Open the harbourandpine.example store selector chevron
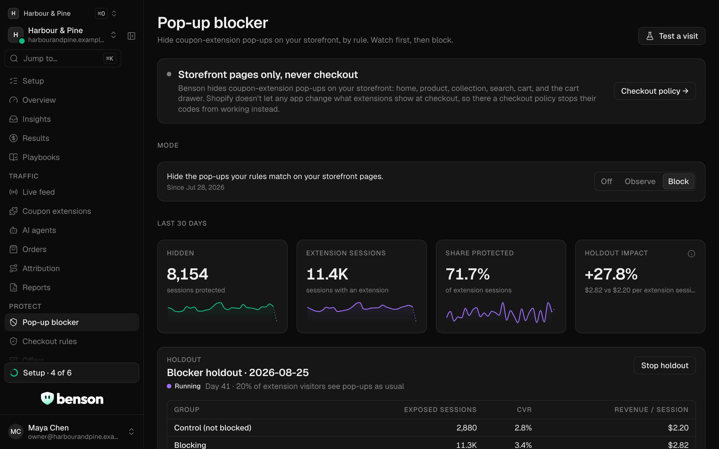 coord(113,35)
